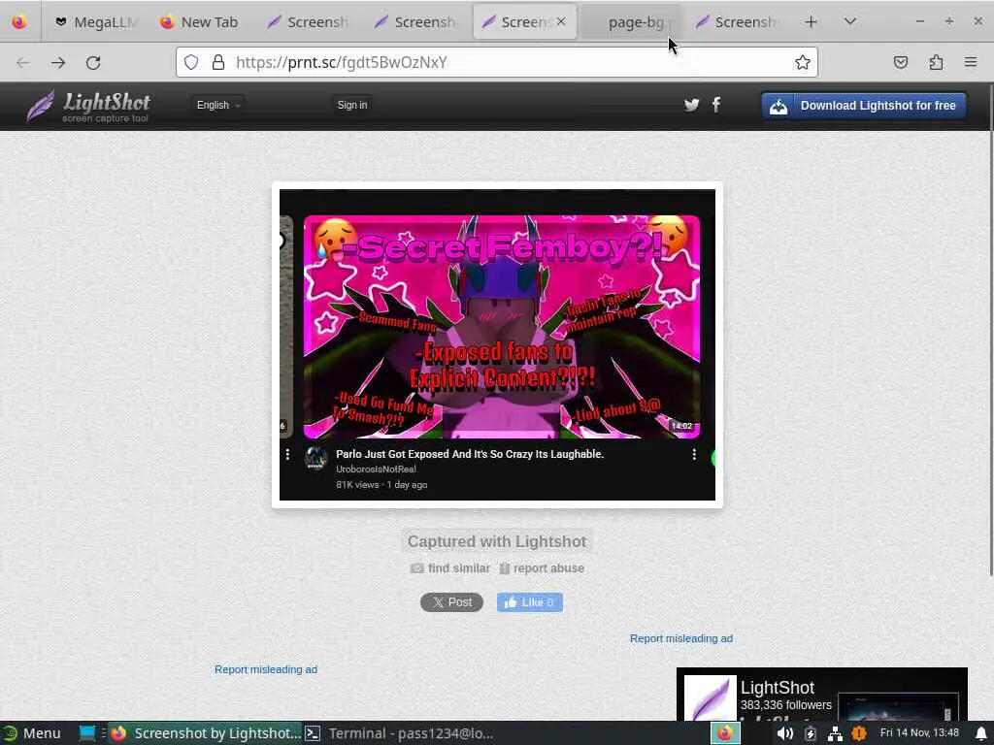This screenshot has width=994, height=745.
Task: Click left-side Report misleading ad link
Action: point(266,669)
